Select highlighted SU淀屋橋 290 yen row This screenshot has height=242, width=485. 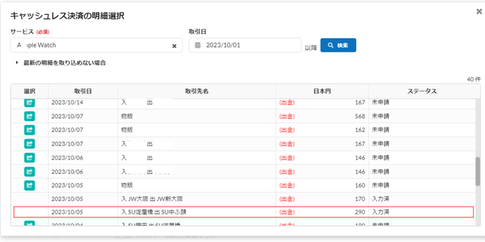244,212
